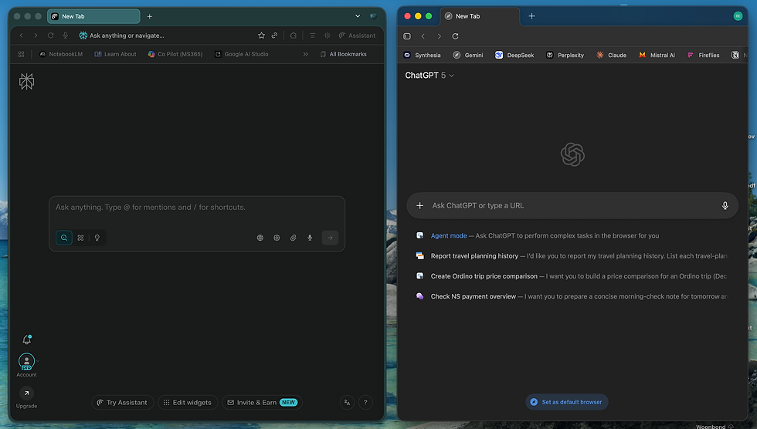The width and height of the screenshot is (757, 429).
Task: Open apps grid icon in Comet bookmarks bar
Action: pos(22,54)
